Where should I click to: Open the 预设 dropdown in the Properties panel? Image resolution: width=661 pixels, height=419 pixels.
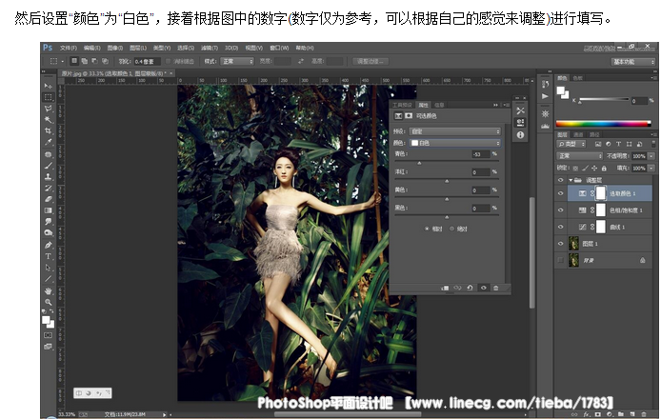(x=455, y=131)
